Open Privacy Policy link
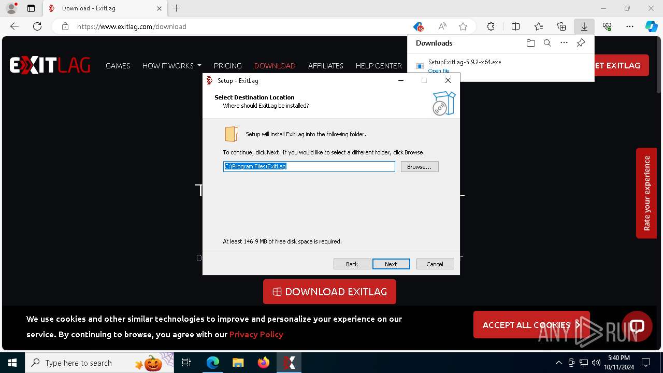 coord(256,334)
